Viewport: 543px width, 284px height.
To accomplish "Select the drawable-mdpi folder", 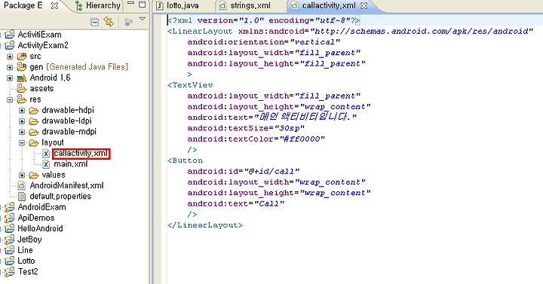I will 69,131.
